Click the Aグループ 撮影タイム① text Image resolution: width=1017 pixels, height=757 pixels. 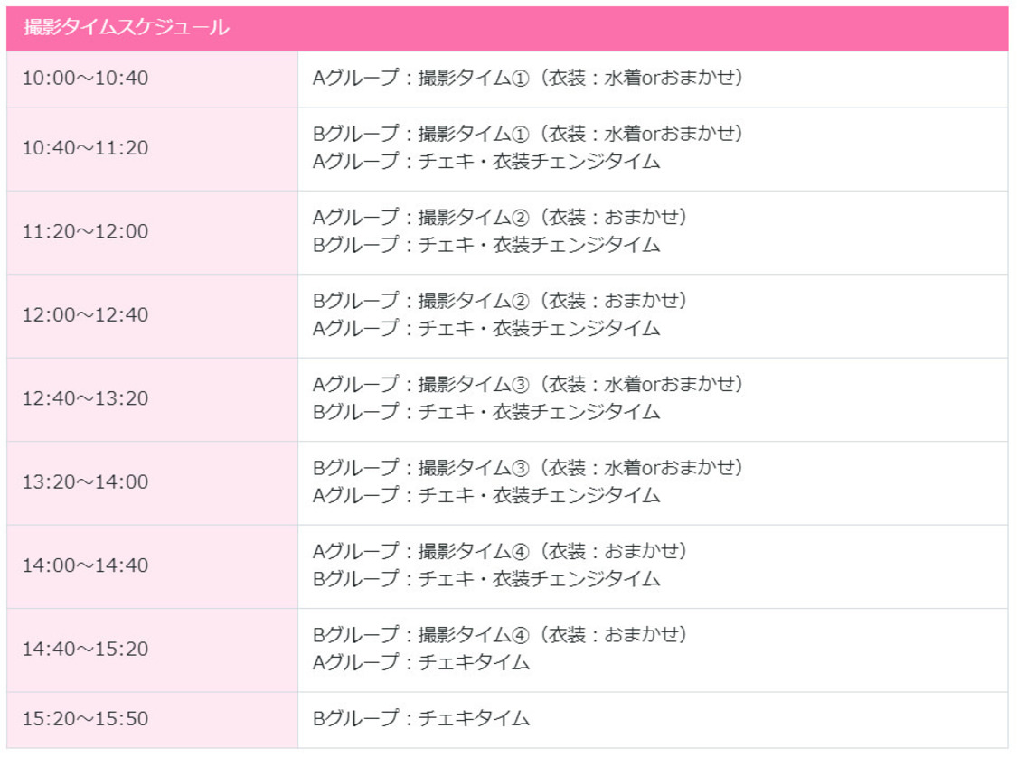[x=528, y=79]
